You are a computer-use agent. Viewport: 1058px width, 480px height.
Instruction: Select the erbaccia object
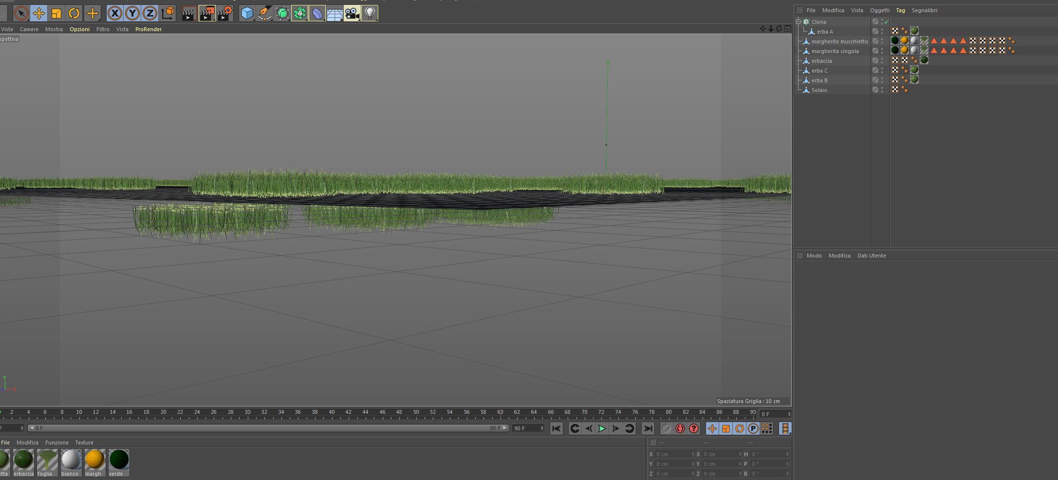tap(821, 61)
